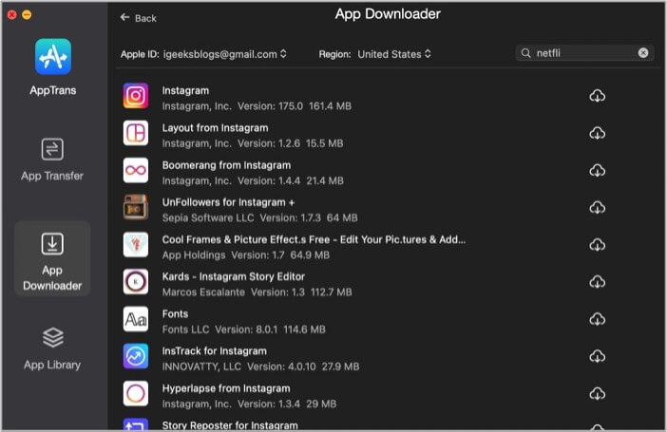Viewport: 667px width, 432px height.
Task: Select the Boomerang from Instagram title
Action: click(x=226, y=165)
